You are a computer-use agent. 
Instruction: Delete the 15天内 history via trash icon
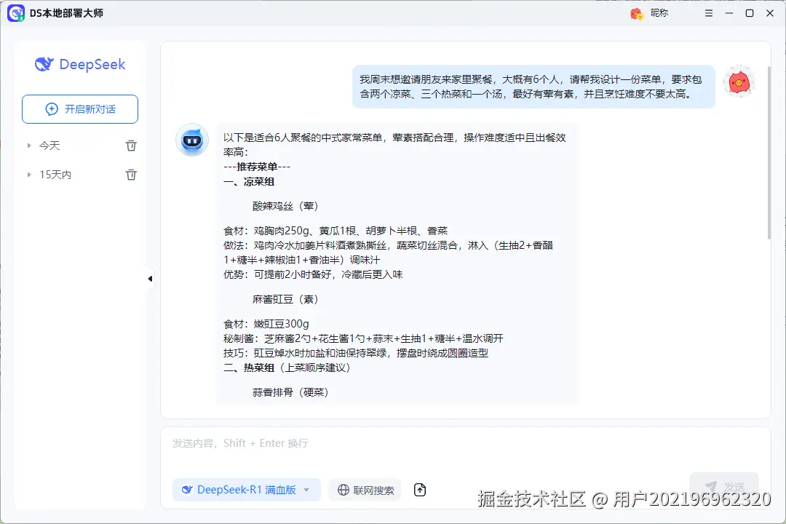[x=131, y=174]
